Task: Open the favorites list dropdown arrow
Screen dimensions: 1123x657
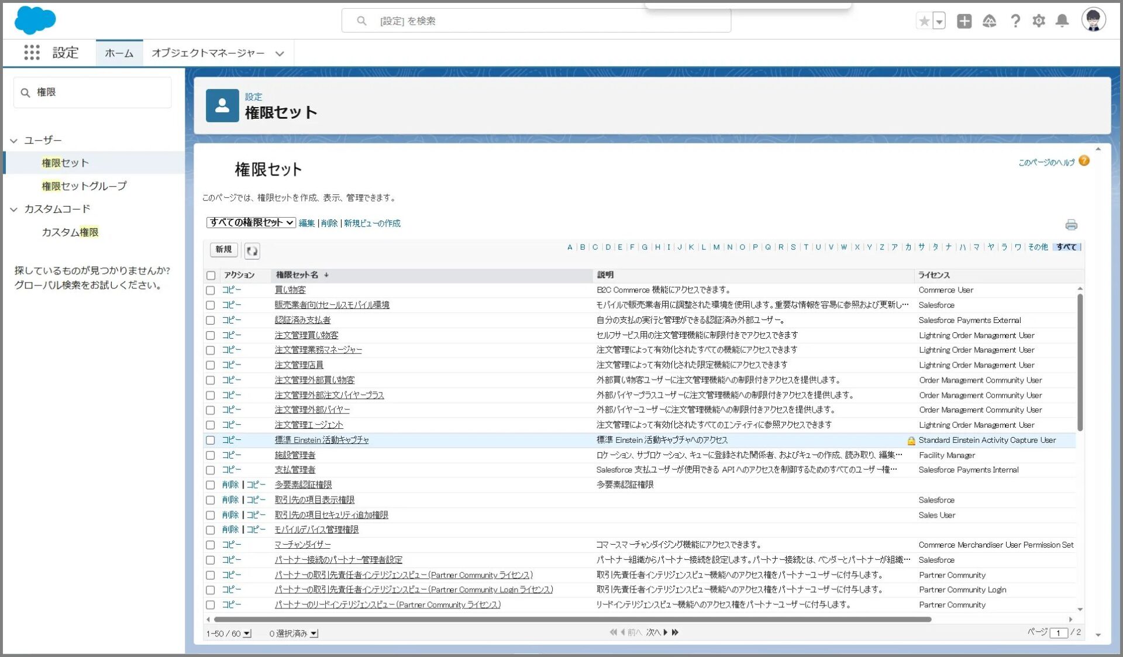Action: point(939,21)
